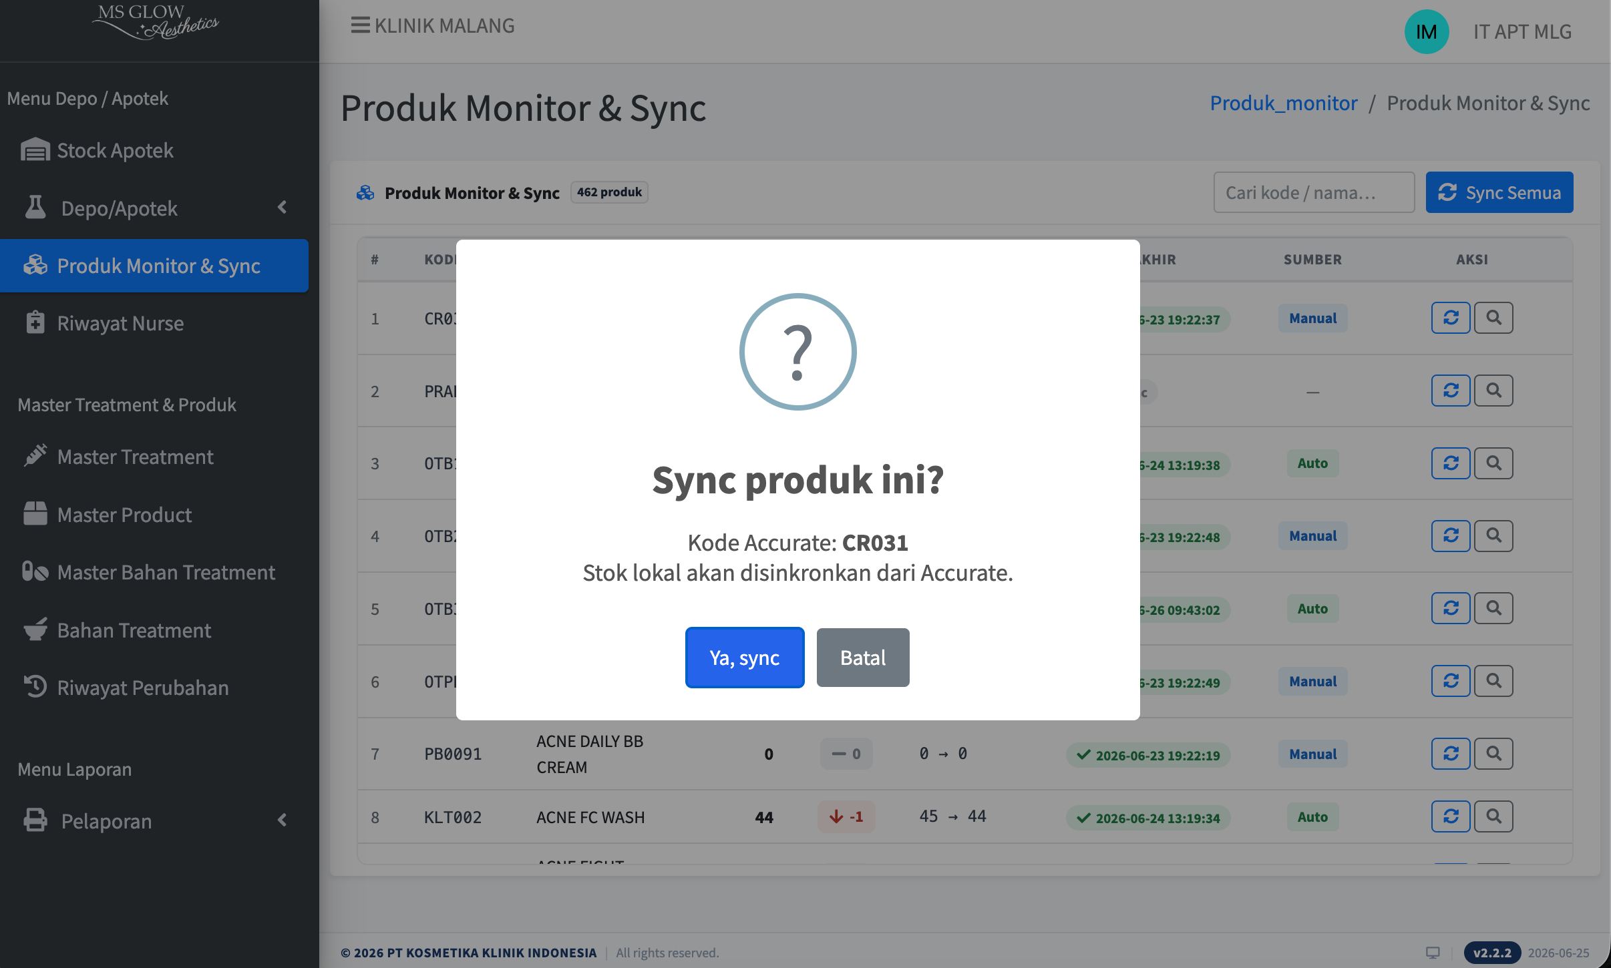The height and width of the screenshot is (968, 1611).
Task: Select Produk Monitor & Sync sidebar item
Action: 154,266
